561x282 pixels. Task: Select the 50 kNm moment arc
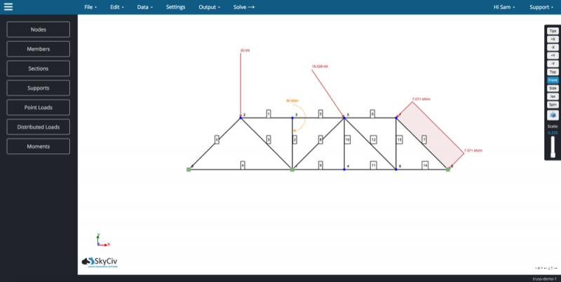[300, 118]
